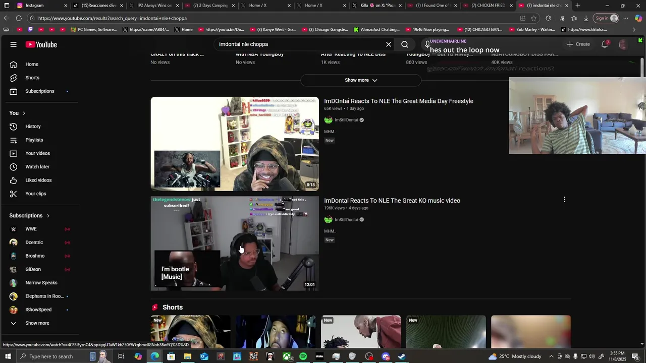Click the YouTube logo
Viewport: 646px width, 363px height.
click(41, 44)
